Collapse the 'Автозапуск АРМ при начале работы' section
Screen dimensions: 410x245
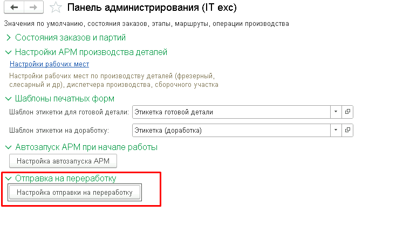[x=8, y=147]
